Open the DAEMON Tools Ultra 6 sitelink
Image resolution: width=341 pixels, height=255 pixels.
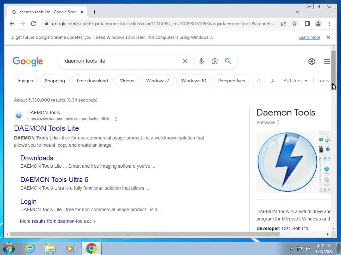[54, 180]
